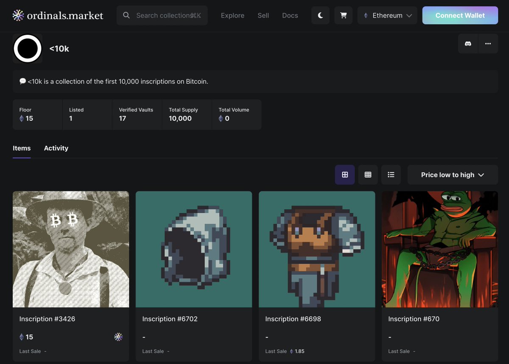Open the Price low to high sort dropdown
Screen dimensions: 509x364
pyautogui.click(x=453, y=175)
